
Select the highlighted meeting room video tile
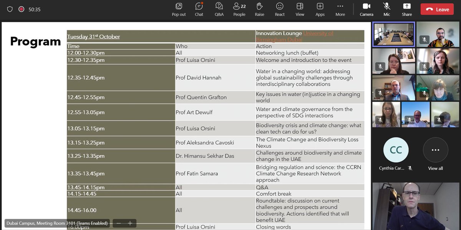394,34
